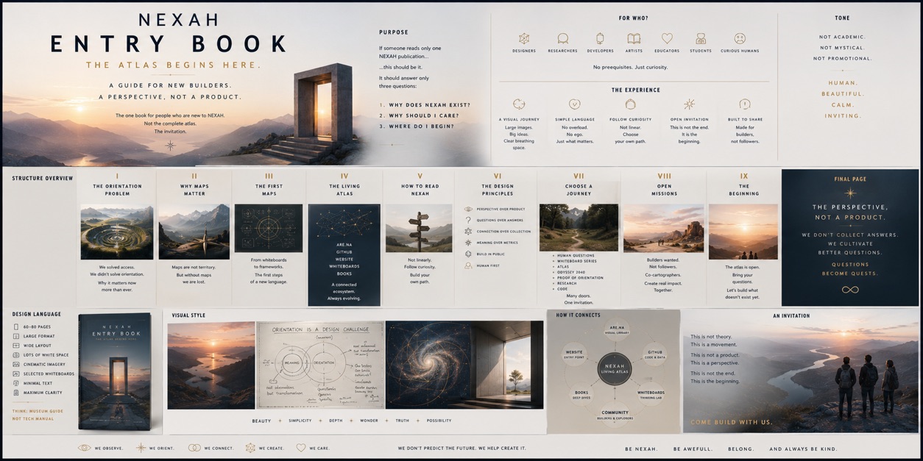
Task: Select the Books Deep Dives node
Action: point(581,394)
